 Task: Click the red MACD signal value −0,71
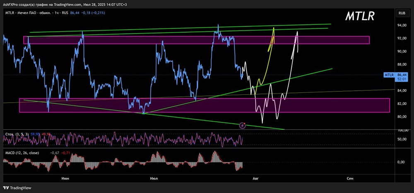65,153
